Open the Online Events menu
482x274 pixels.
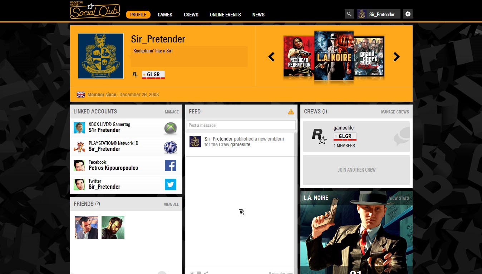pos(225,15)
